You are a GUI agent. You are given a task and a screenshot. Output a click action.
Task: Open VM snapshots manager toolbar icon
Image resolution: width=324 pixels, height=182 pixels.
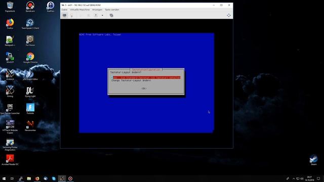point(111,15)
